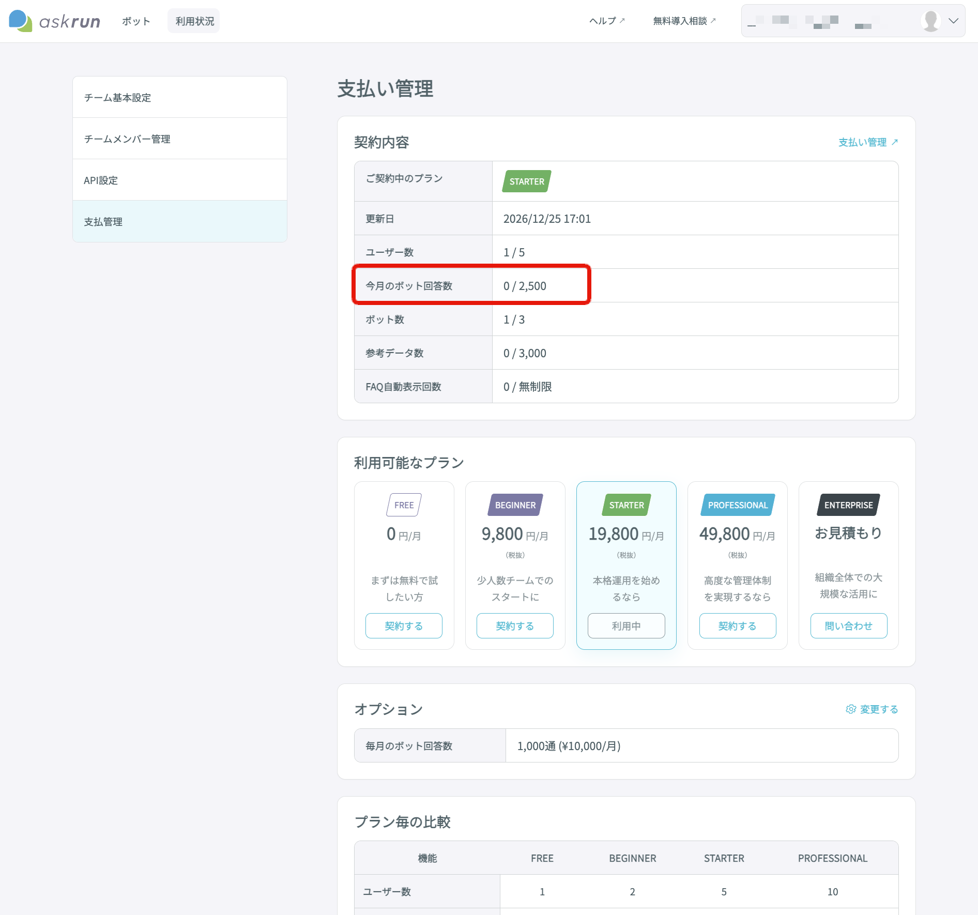Click 契約する under BEGINNER plan
The image size is (978, 915).
pyautogui.click(x=515, y=626)
